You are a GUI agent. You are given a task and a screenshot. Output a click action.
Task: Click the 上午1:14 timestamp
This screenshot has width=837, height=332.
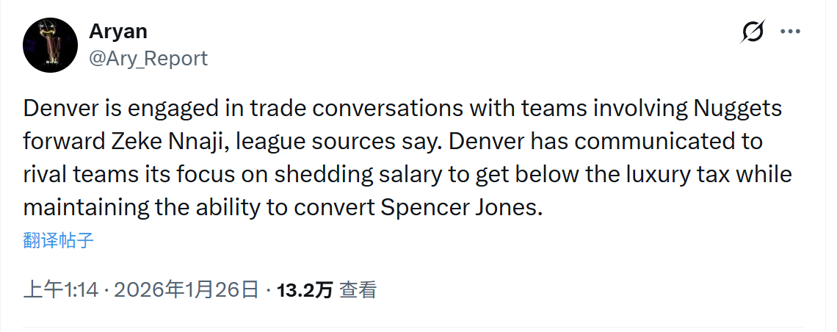pyautogui.click(x=61, y=290)
